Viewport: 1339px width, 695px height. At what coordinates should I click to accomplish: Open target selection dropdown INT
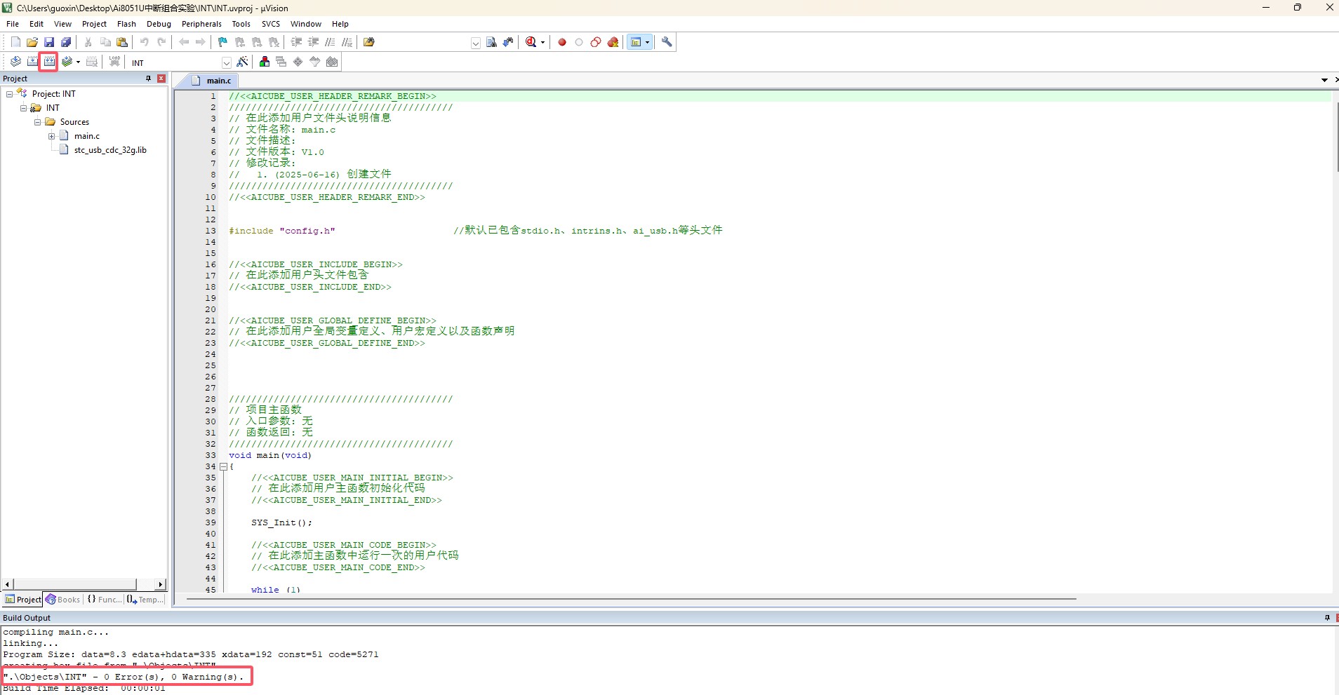pos(227,62)
